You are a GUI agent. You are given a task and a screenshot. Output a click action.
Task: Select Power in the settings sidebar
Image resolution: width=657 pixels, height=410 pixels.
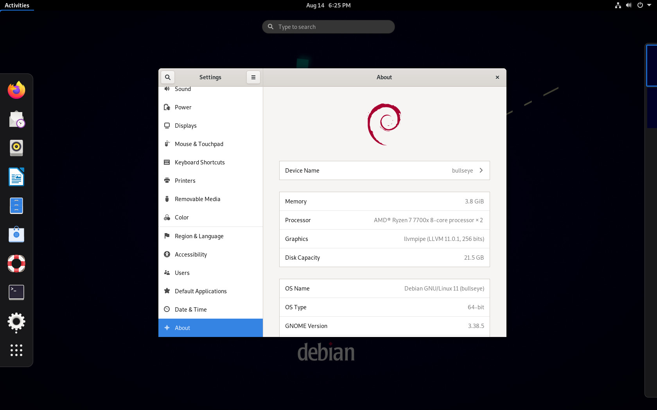(210, 107)
